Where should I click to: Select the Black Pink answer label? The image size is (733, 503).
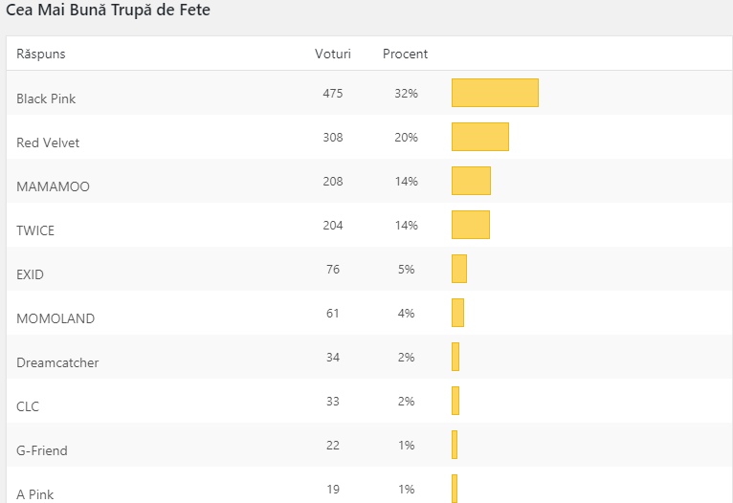[x=46, y=98]
